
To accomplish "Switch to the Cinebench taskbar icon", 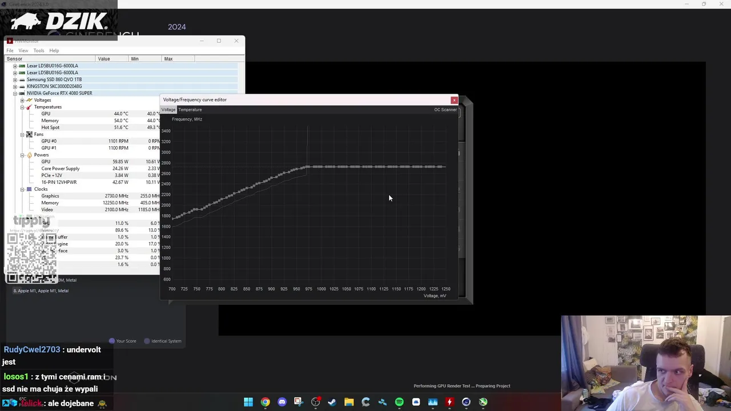I will point(466,402).
